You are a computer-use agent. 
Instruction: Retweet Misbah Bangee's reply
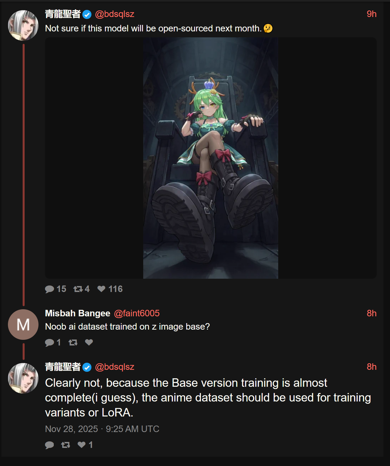[x=73, y=342]
